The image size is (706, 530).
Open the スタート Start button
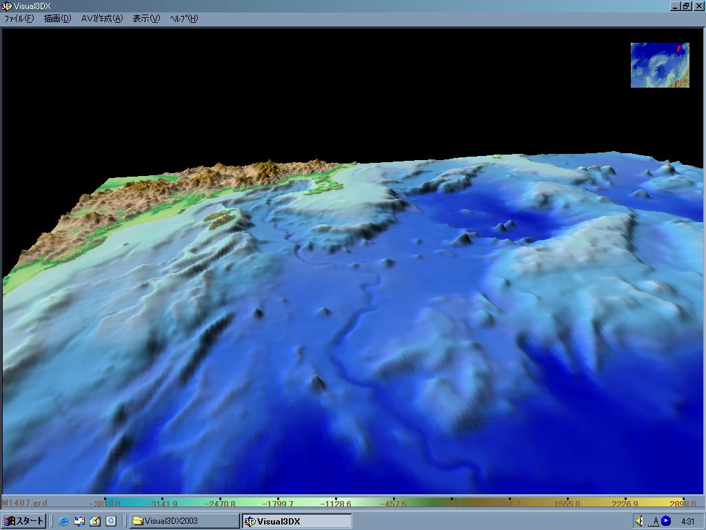click(24, 521)
